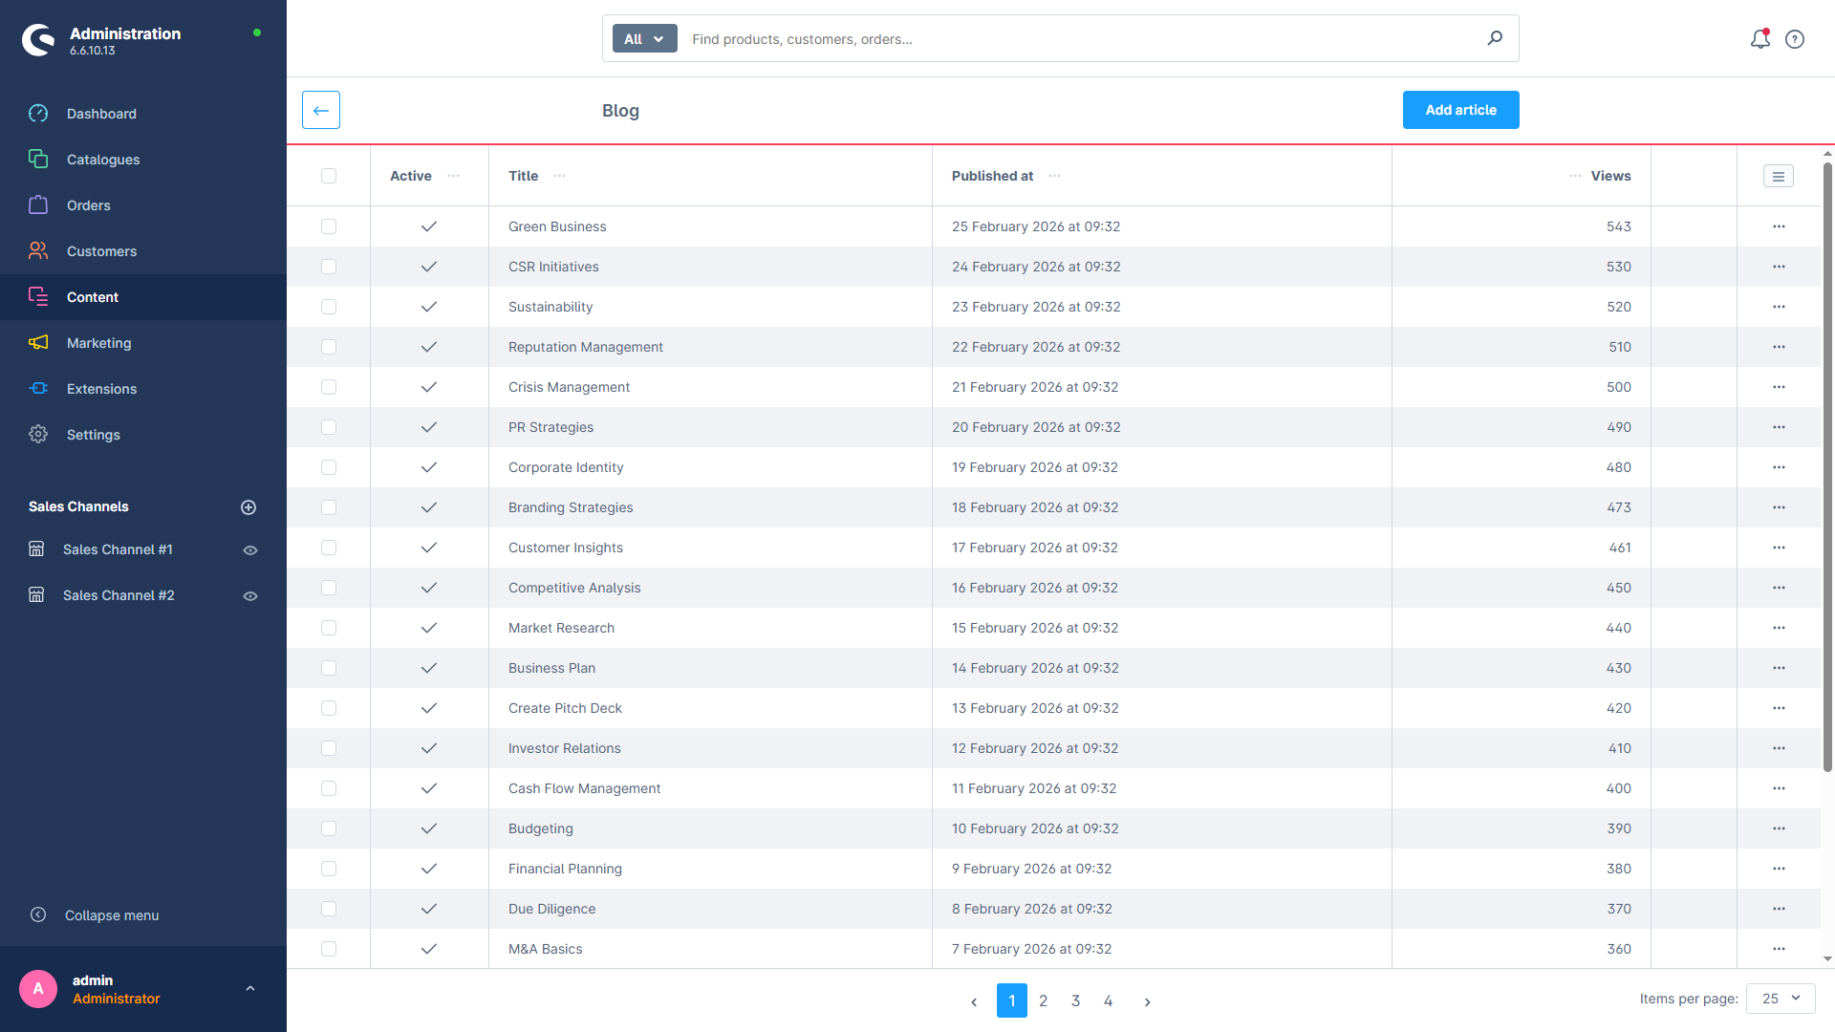Select the Green Business row checkbox
Image resolution: width=1835 pixels, height=1032 pixels.
point(329,226)
